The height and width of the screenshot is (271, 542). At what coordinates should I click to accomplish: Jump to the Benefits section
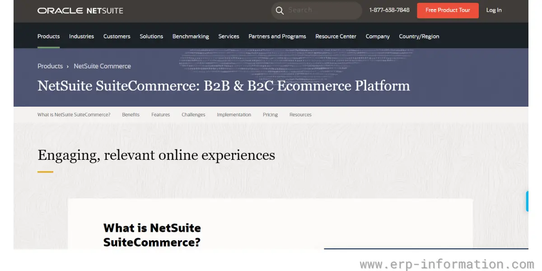[131, 115]
